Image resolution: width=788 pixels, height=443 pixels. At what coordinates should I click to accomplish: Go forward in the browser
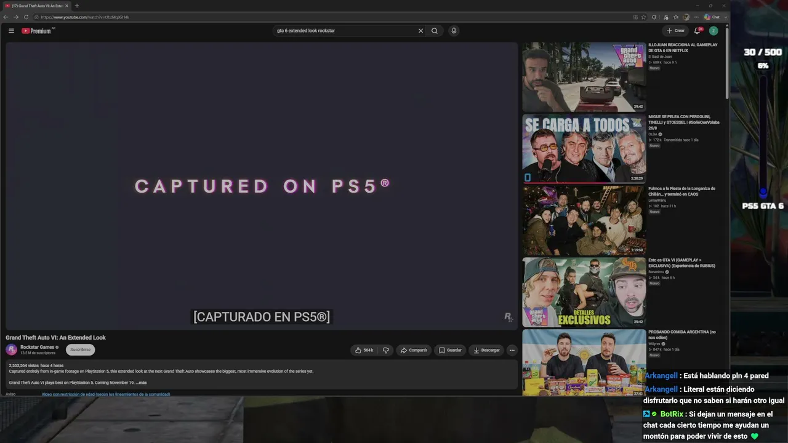point(15,17)
